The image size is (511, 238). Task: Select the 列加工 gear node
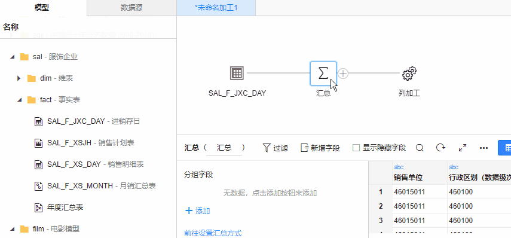click(409, 74)
